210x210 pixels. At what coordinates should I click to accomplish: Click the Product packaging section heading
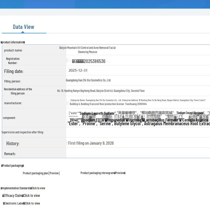click(13, 166)
